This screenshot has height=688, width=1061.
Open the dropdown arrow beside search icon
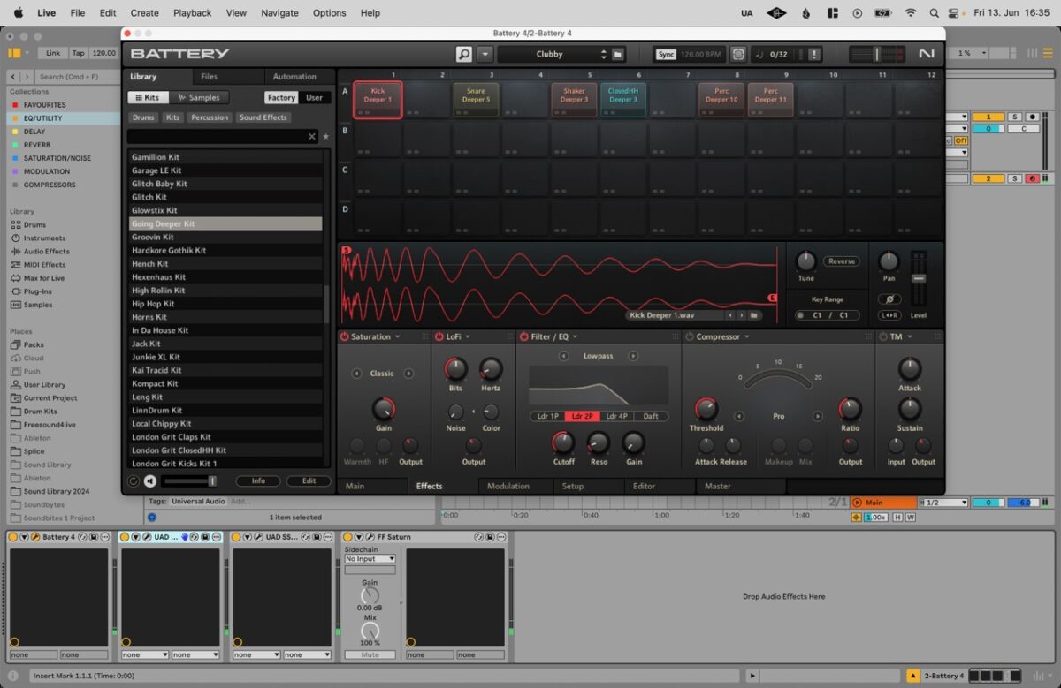pyautogui.click(x=485, y=54)
